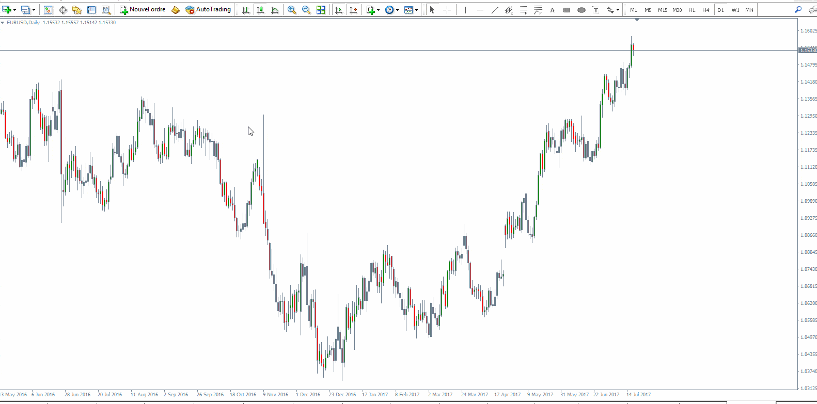Click the Nouvel ordre button
The height and width of the screenshot is (404, 817).
click(143, 10)
